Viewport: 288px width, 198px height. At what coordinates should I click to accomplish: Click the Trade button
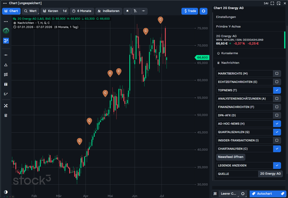tap(190, 11)
